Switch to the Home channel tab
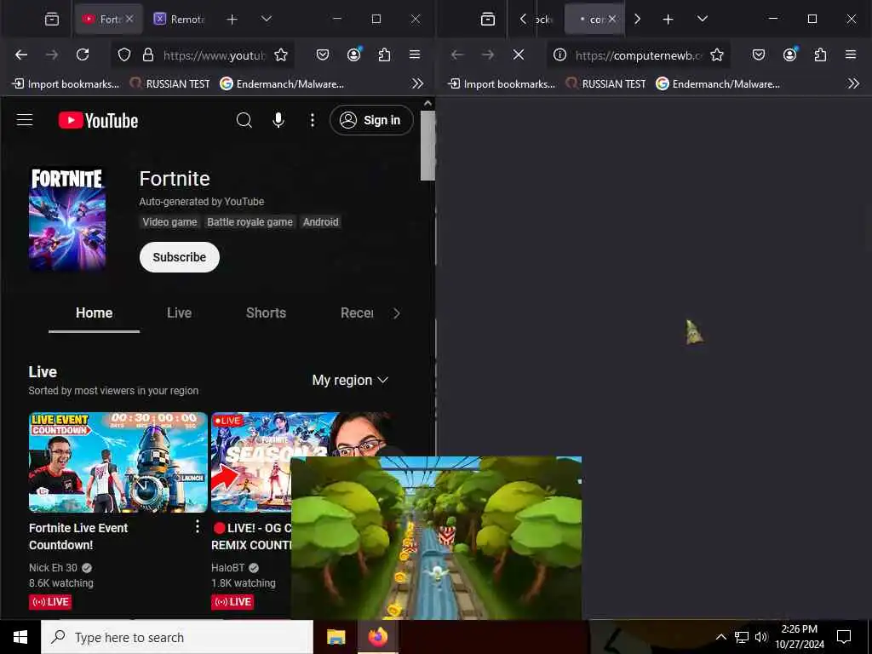 [94, 313]
